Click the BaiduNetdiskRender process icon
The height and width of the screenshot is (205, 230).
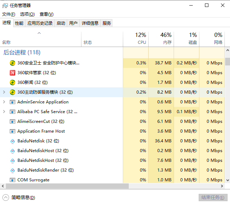(x=13, y=170)
